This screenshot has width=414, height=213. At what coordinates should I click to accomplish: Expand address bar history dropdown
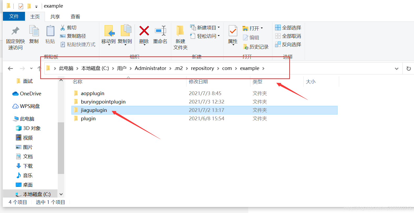[397, 69]
